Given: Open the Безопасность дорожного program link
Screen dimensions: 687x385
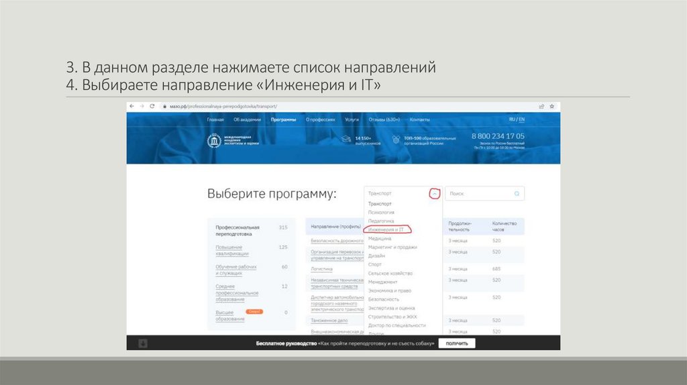Looking at the screenshot, I should pos(337,241).
